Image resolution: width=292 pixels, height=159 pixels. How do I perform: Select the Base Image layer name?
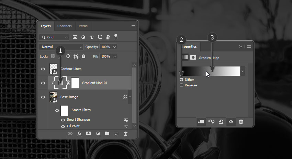[x=70, y=97]
